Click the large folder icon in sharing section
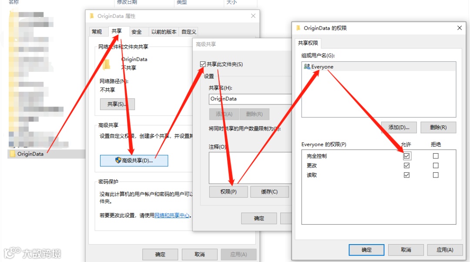470x262 pixels. (106, 64)
